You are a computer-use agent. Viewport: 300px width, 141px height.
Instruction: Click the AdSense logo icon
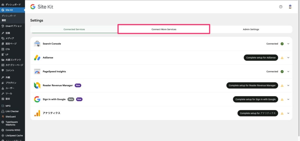[37, 58]
